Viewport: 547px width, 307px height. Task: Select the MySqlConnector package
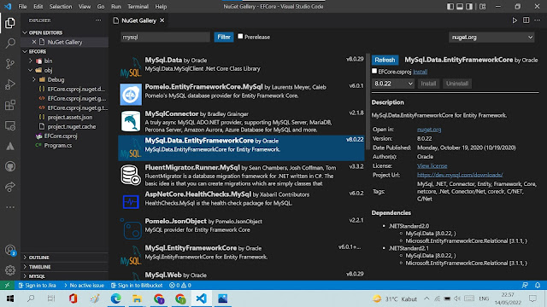[241, 121]
